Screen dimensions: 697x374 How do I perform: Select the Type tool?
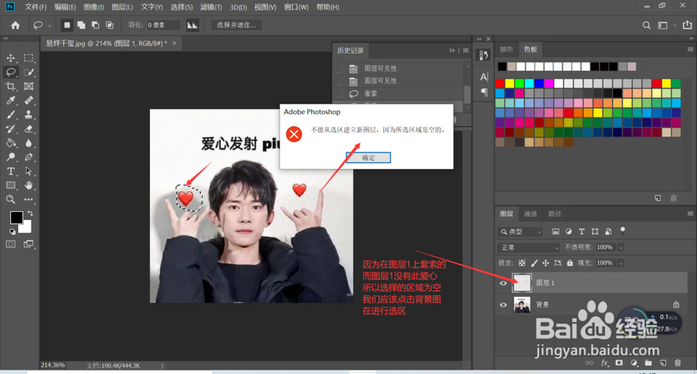tap(10, 171)
